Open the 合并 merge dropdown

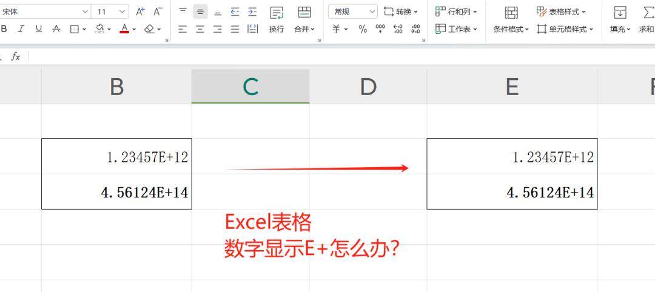pos(304,29)
